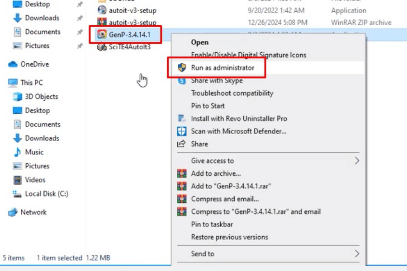
Task: Select the Network item in navigation pane
Action: pos(33,212)
